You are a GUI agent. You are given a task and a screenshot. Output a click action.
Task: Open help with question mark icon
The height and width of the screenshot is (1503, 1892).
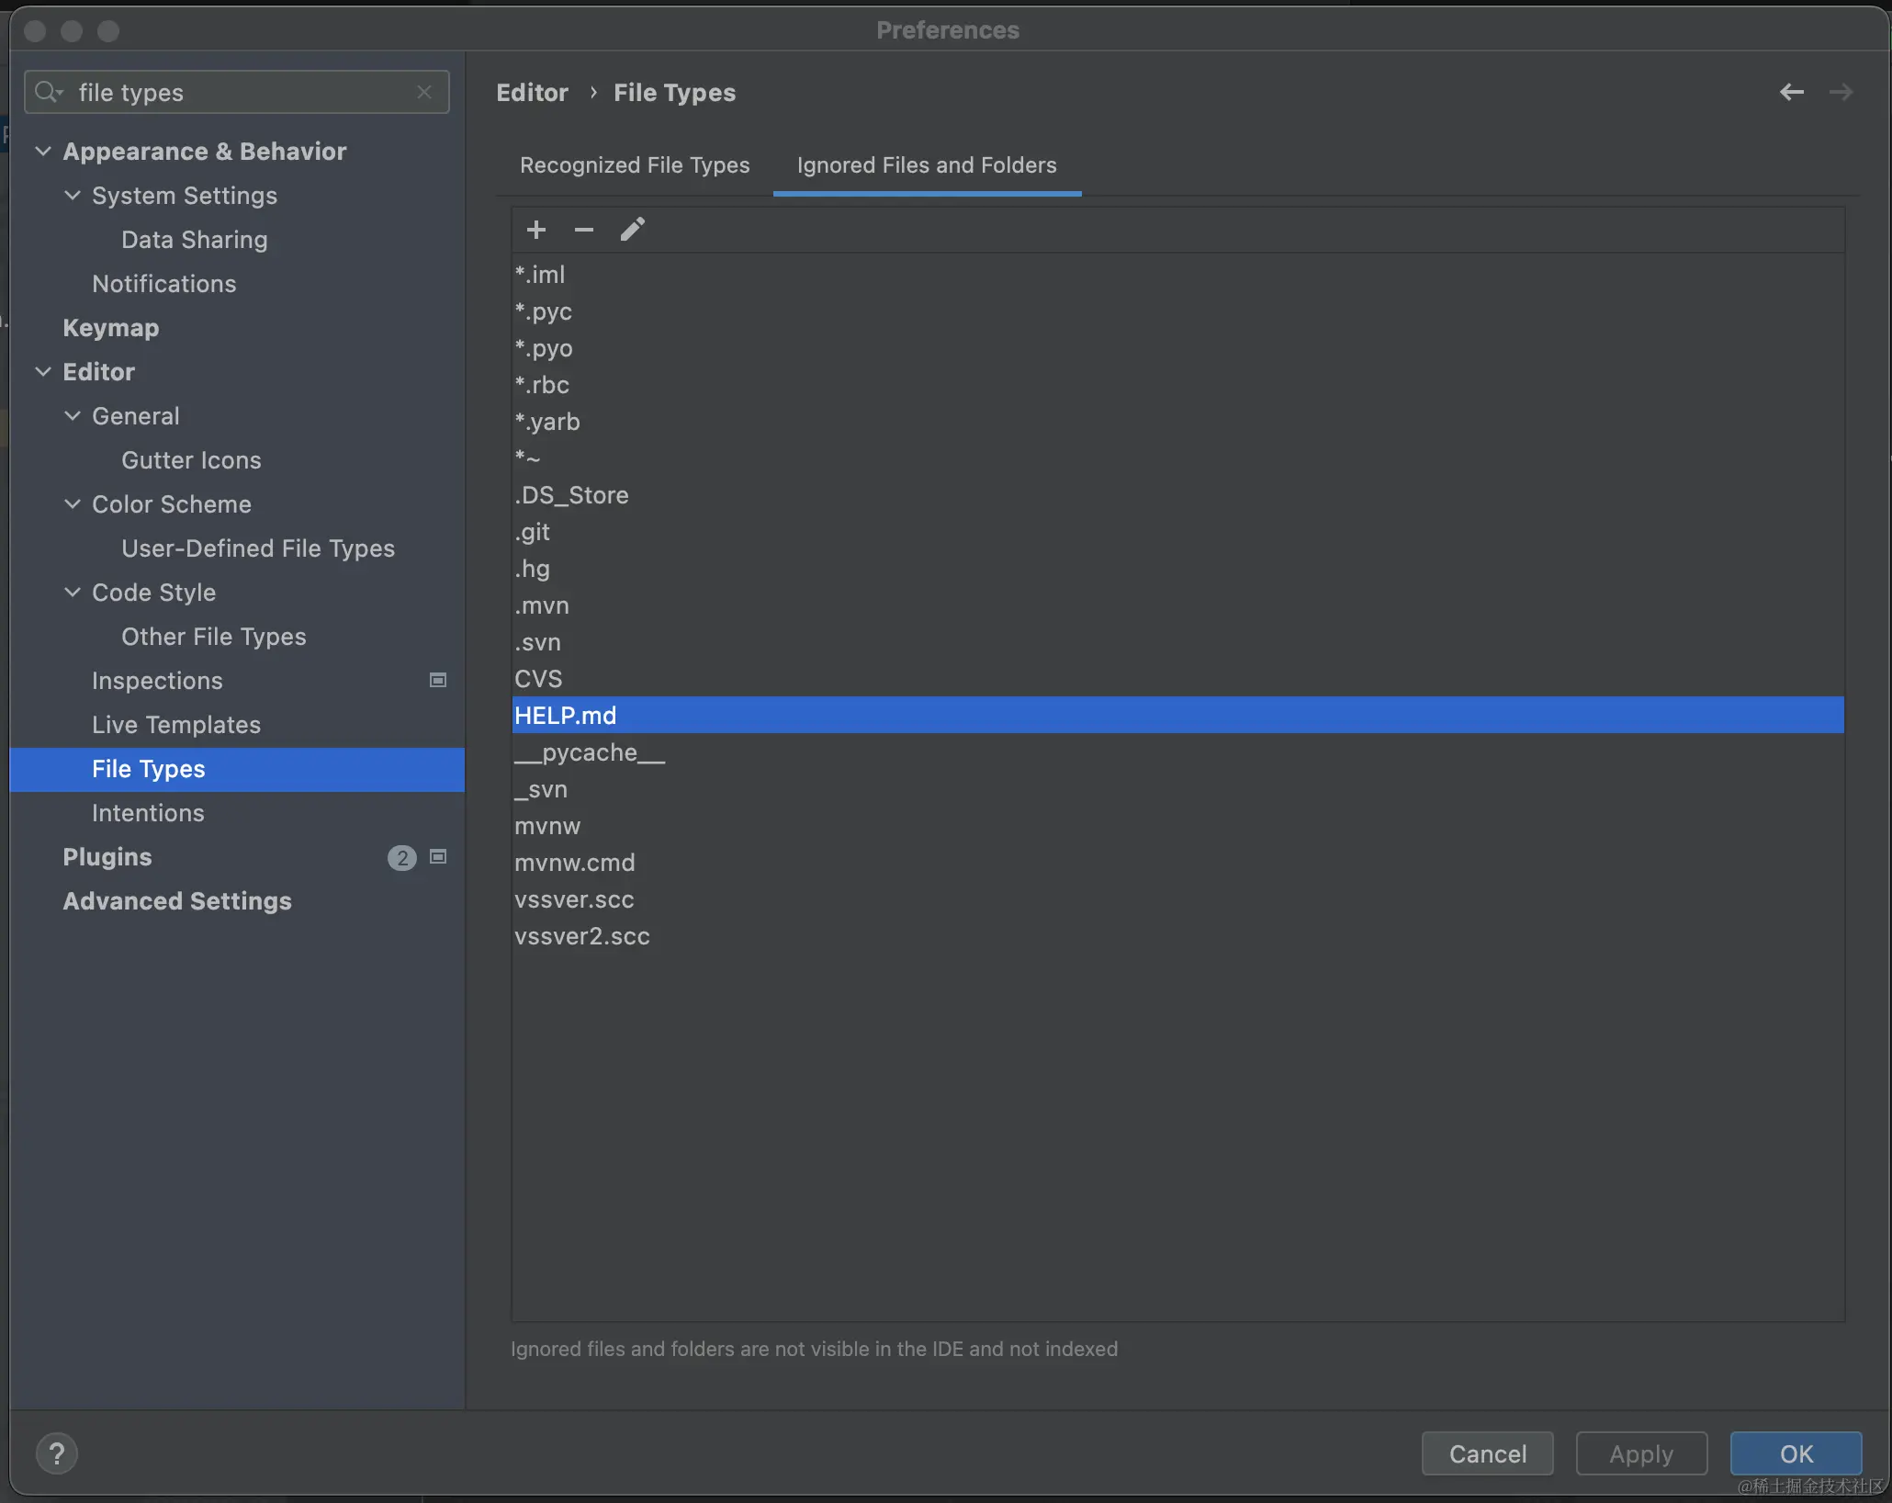coord(57,1453)
